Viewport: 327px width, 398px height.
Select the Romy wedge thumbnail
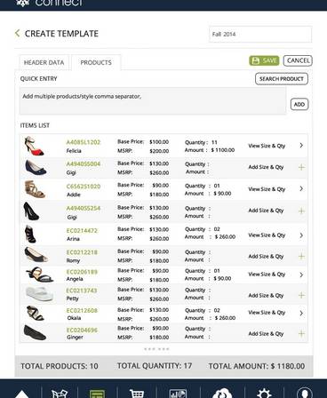36,254
